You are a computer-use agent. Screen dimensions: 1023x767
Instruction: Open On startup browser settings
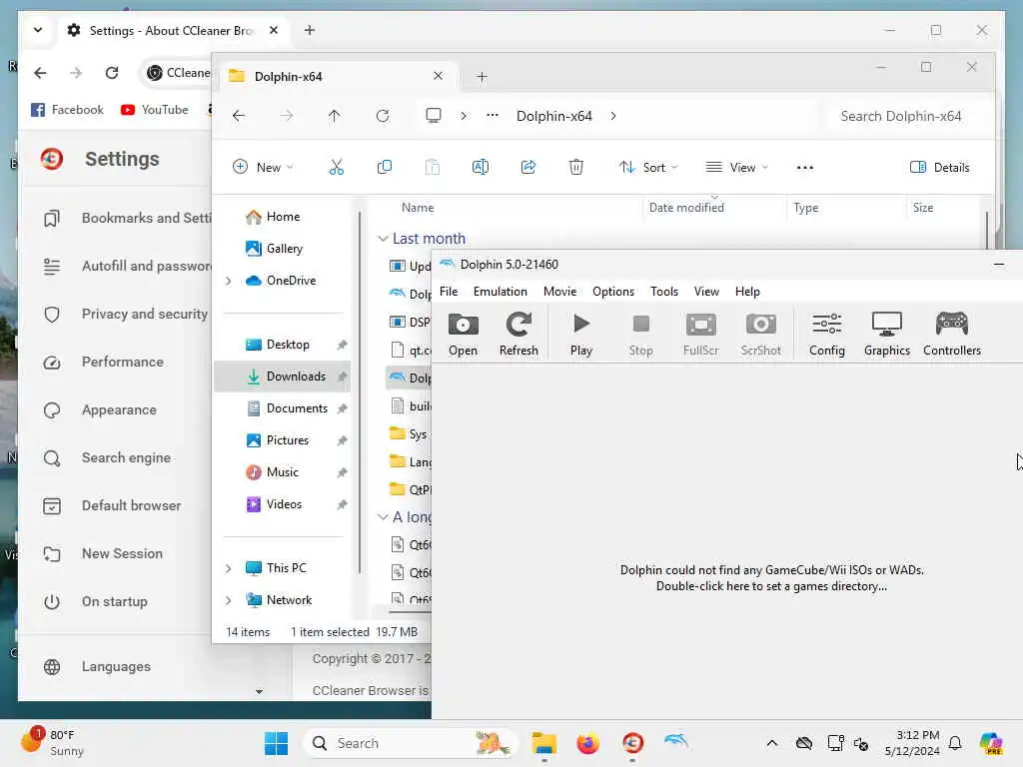pyautogui.click(x=114, y=602)
